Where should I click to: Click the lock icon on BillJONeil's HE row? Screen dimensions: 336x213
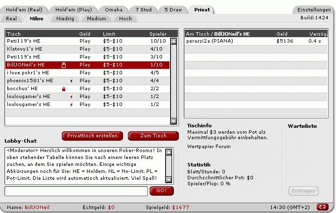(64, 65)
